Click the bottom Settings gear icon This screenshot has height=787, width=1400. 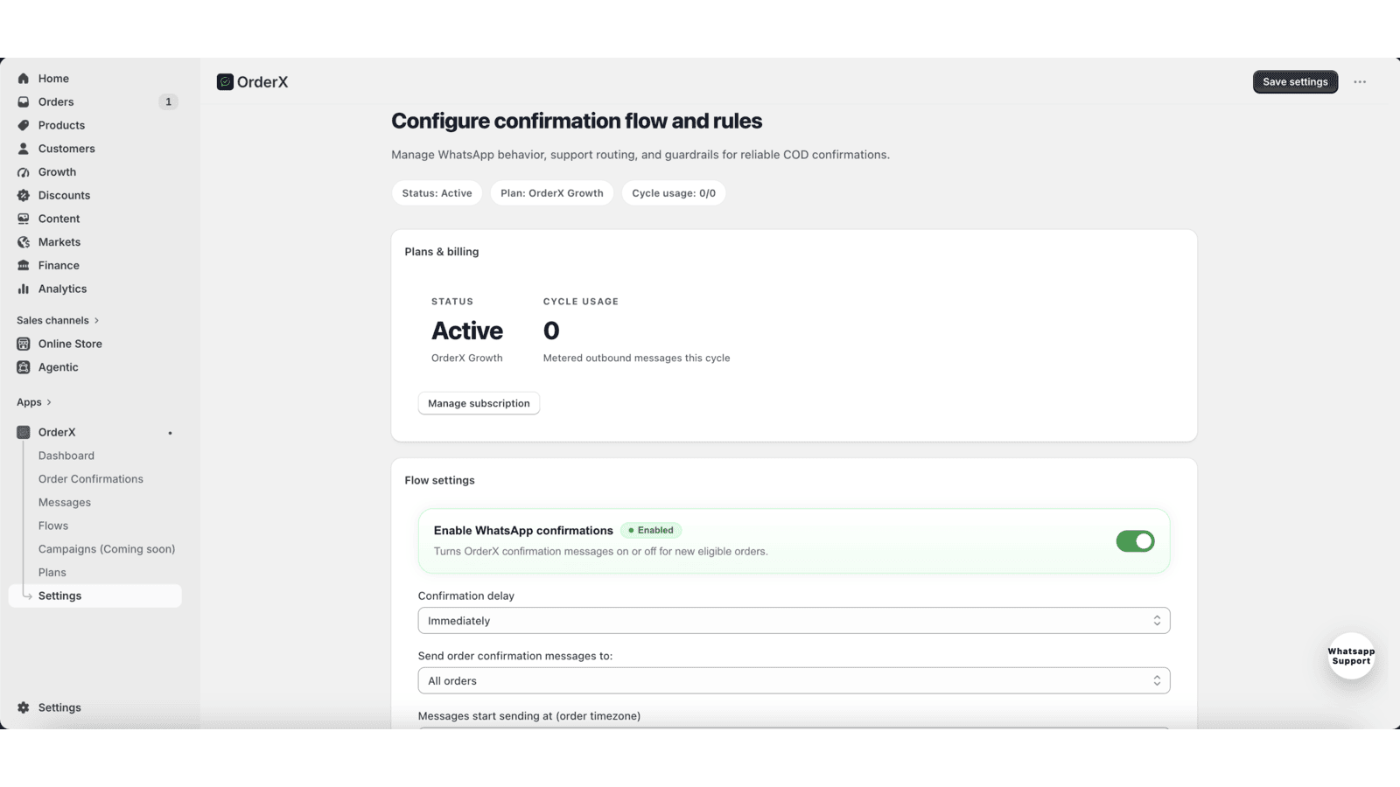[24, 707]
